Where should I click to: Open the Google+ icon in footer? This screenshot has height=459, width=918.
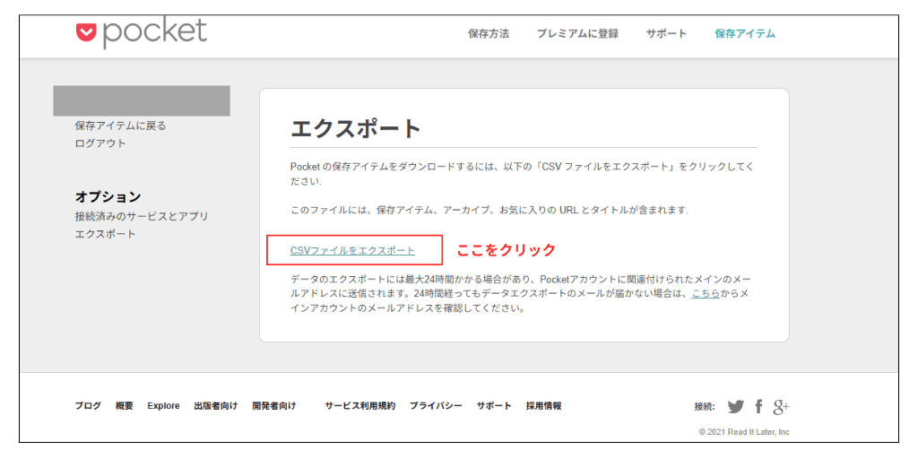(x=781, y=407)
